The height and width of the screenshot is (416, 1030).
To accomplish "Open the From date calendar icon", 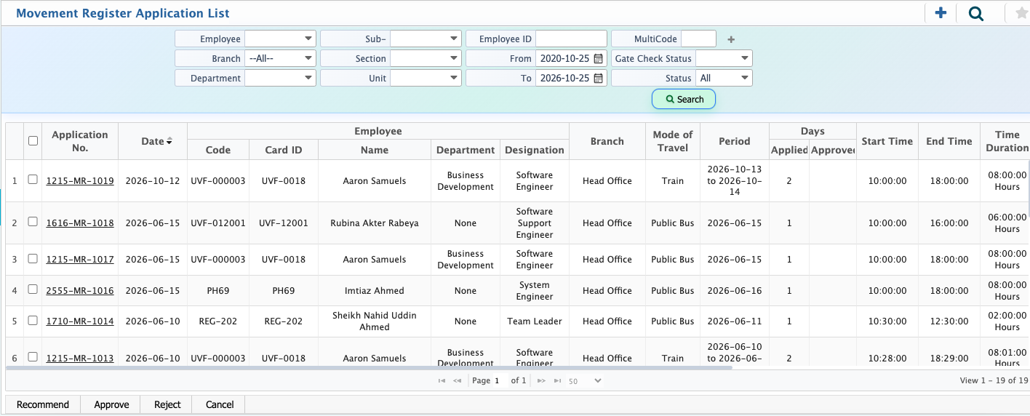I will (x=599, y=58).
